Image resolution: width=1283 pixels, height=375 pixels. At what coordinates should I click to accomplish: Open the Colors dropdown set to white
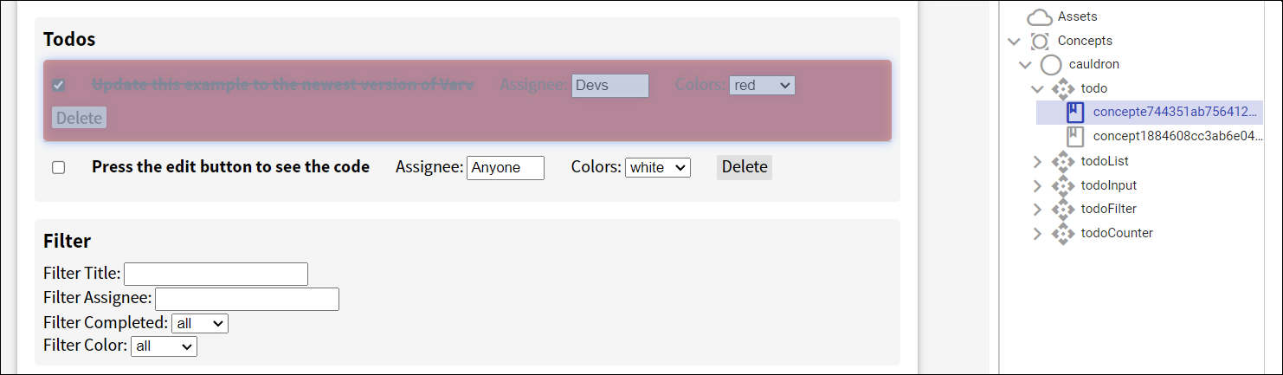[657, 167]
